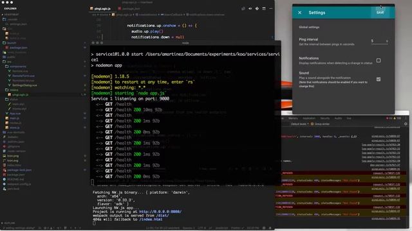
Task: Click the file icon beside yarn.lock
Action: [x=5, y=189]
